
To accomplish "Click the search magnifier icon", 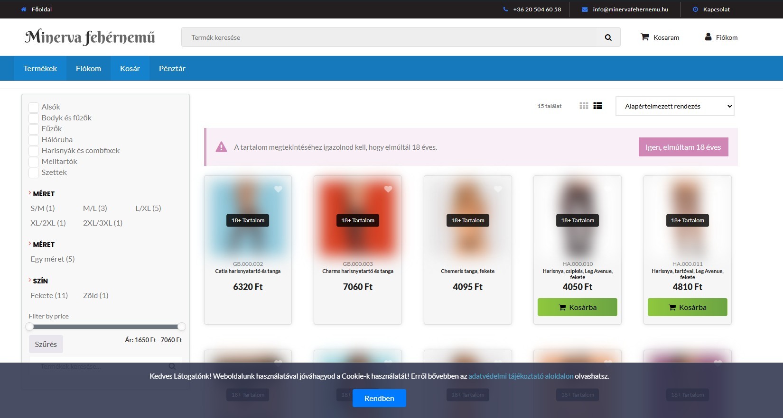I will (608, 37).
